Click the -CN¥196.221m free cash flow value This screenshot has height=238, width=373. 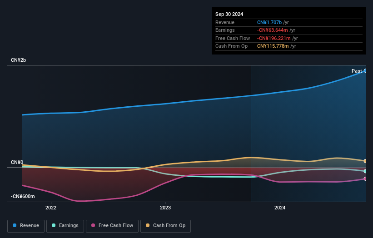pyautogui.click(x=274, y=38)
